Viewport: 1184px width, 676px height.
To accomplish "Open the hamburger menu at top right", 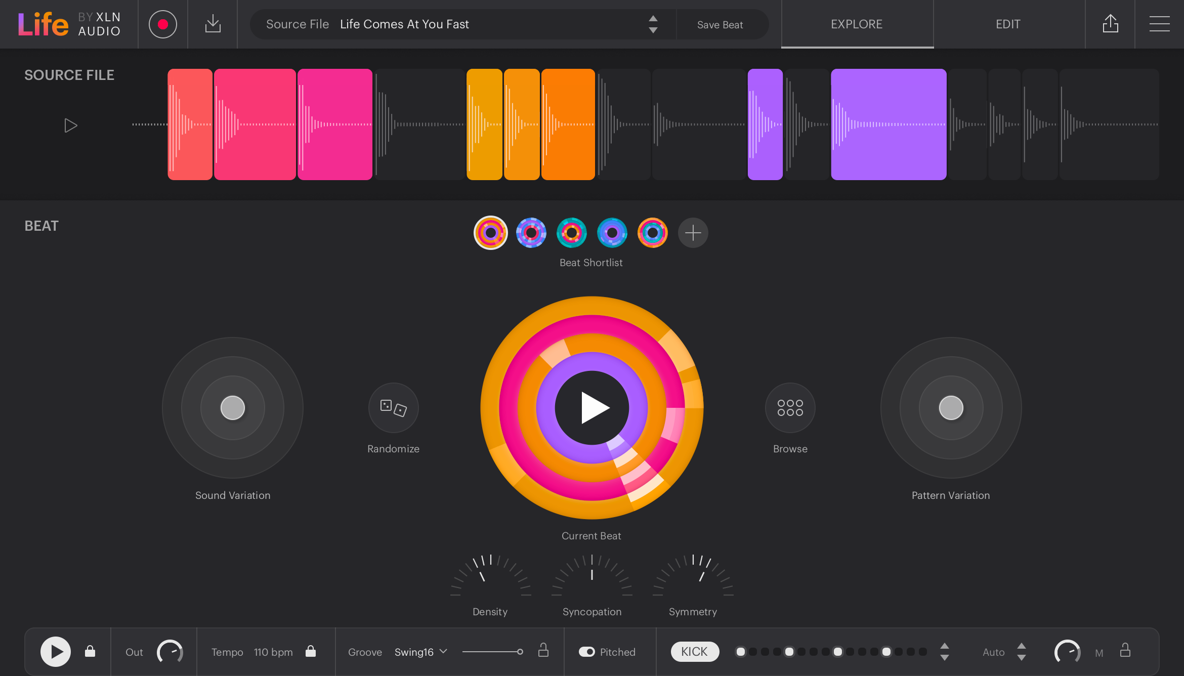I will coord(1159,24).
